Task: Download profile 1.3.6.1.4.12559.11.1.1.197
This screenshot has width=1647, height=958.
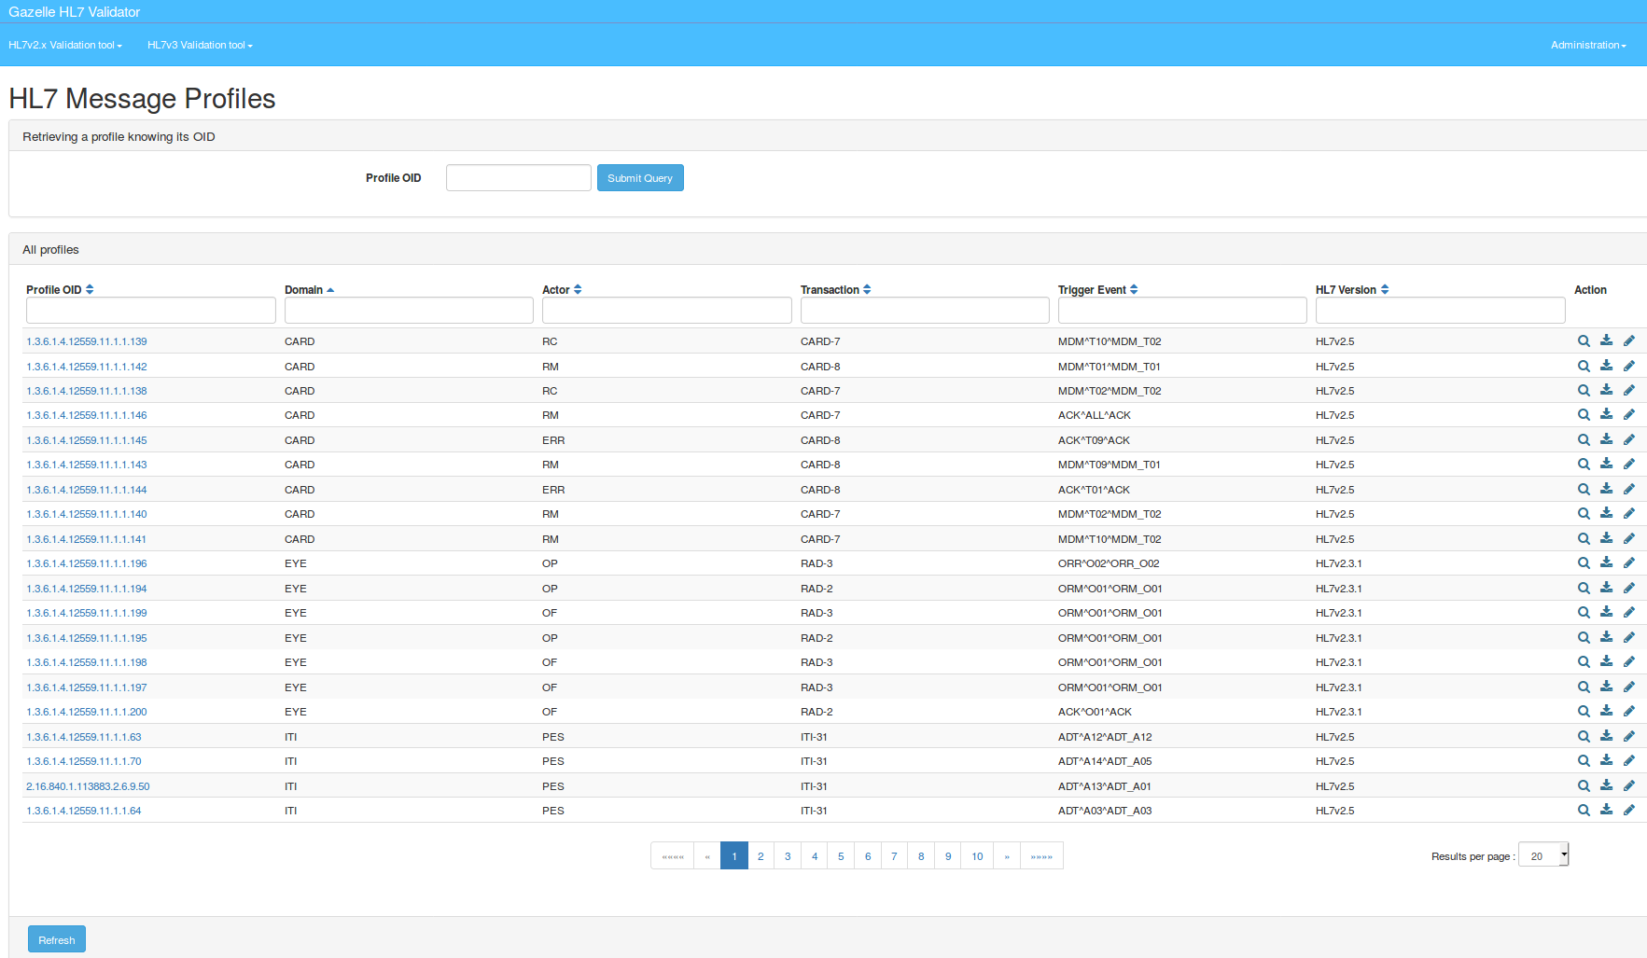Action: coord(1606,687)
